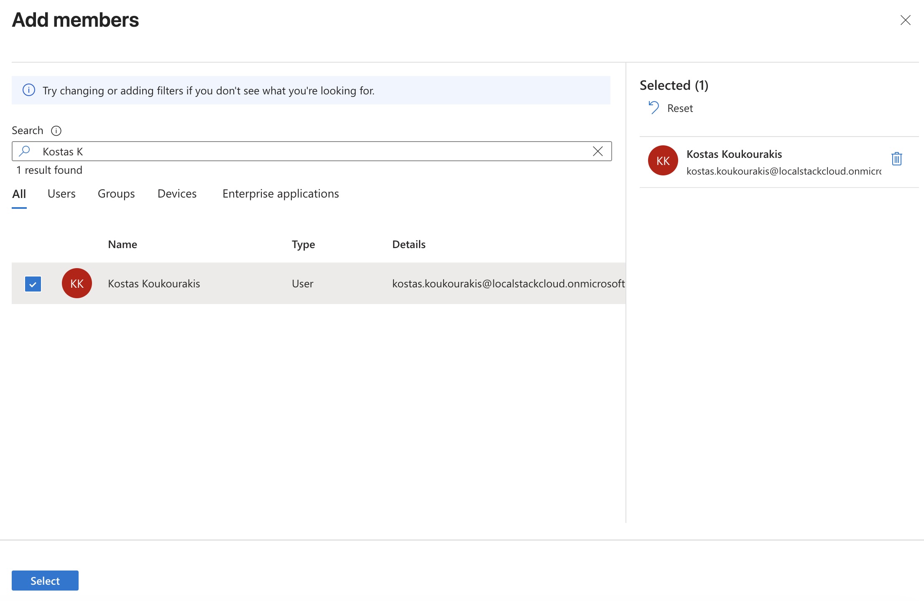This screenshot has width=924, height=601.
Task: Close the Add members panel
Action: 905,20
